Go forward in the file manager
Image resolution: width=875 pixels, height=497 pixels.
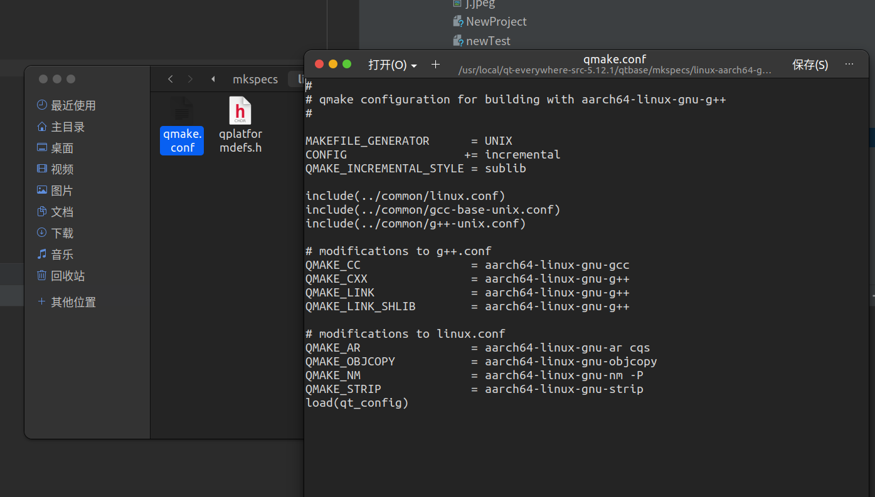(190, 79)
